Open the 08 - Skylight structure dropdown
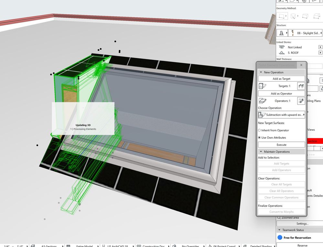Image resolution: width=323 pixels, height=247 pixels. [x=306, y=33]
